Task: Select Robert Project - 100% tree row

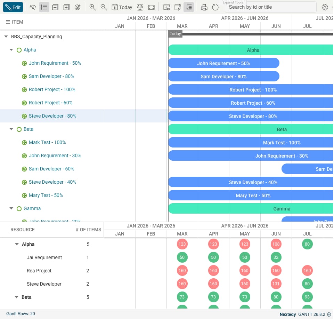Action: 52,89
